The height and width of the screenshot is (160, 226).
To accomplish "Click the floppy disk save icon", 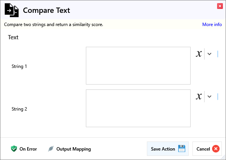I will 182,149.
